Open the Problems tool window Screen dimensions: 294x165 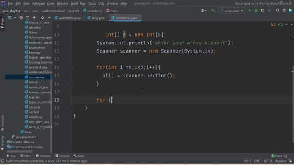pos(43,156)
